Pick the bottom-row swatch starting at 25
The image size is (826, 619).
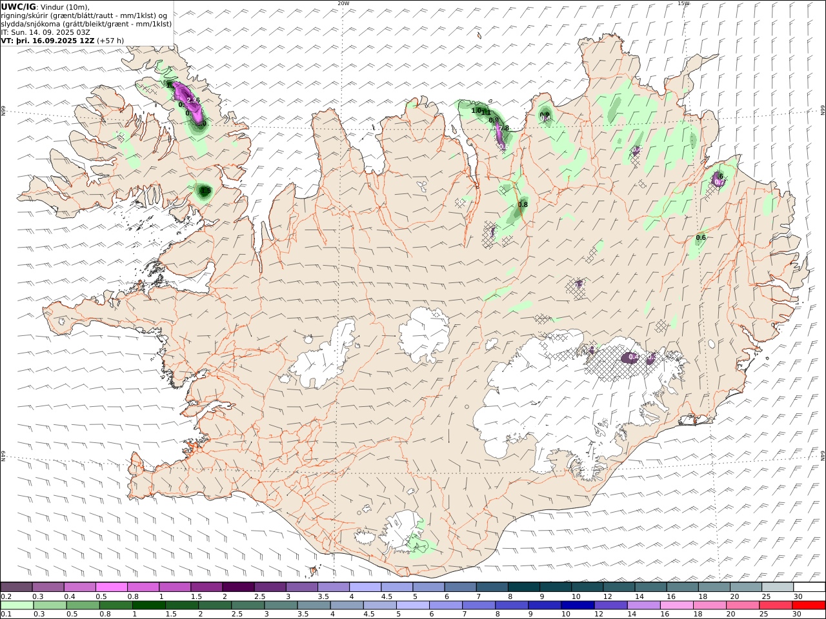pyautogui.click(x=776, y=605)
